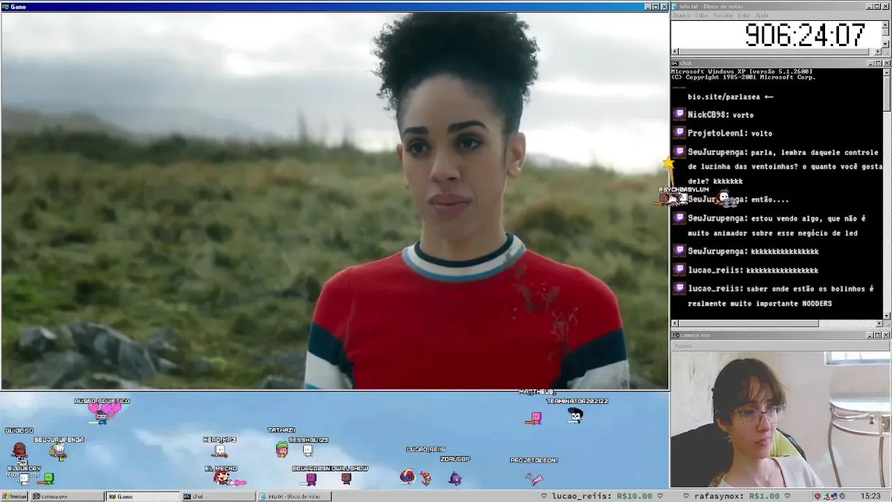Image resolution: width=892 pixels, height=502 pixels.
Task: Maximize the Game window
Action: click(x=656, y=7)
